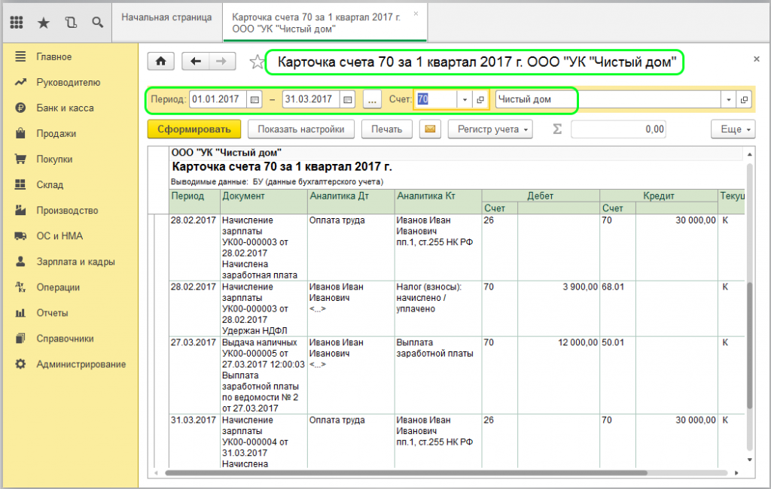Open Руководителю section chart icon
Viewport: 771px width, 489px height.
(x=20, y=82)
